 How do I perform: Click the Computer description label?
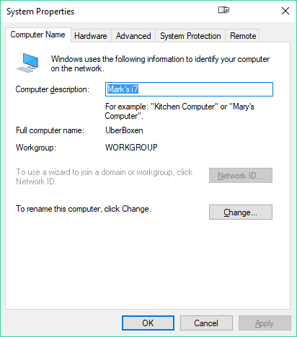click(x=53, y=89)
